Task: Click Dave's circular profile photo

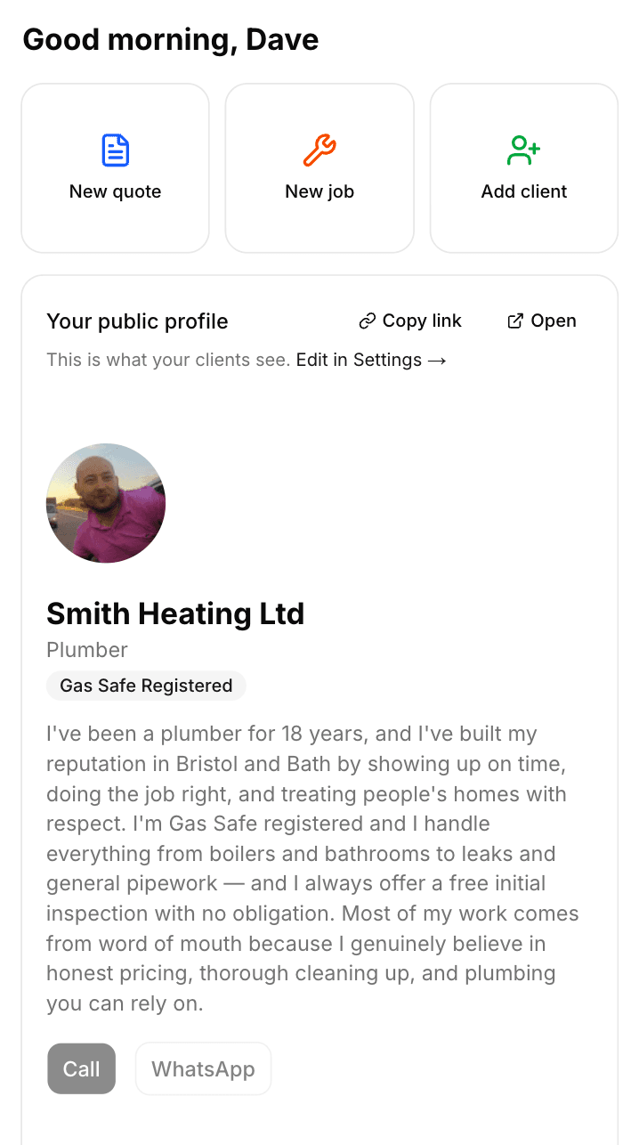Action: 105,503
